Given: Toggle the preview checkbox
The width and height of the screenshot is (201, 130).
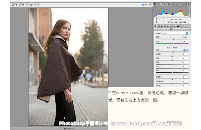Looking at the screenshot, I should tap(143, 5).
